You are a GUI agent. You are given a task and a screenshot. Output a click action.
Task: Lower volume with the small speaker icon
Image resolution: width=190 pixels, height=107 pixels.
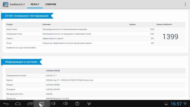53,103
